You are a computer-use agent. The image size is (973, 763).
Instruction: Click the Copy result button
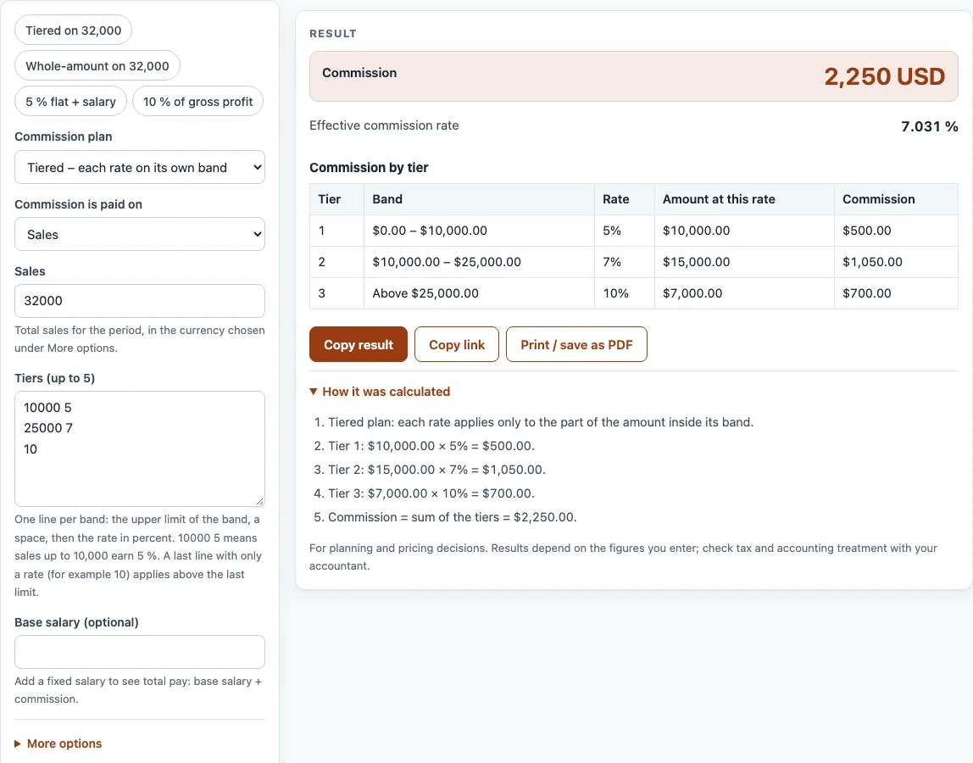coord(359,344)
